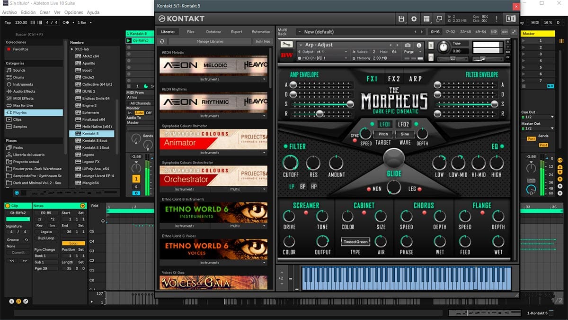Launch the Gt-Riffs2 clip play button
Image resolution: width=568 pixels, height=320 pixels.
[x=129, y=41]
